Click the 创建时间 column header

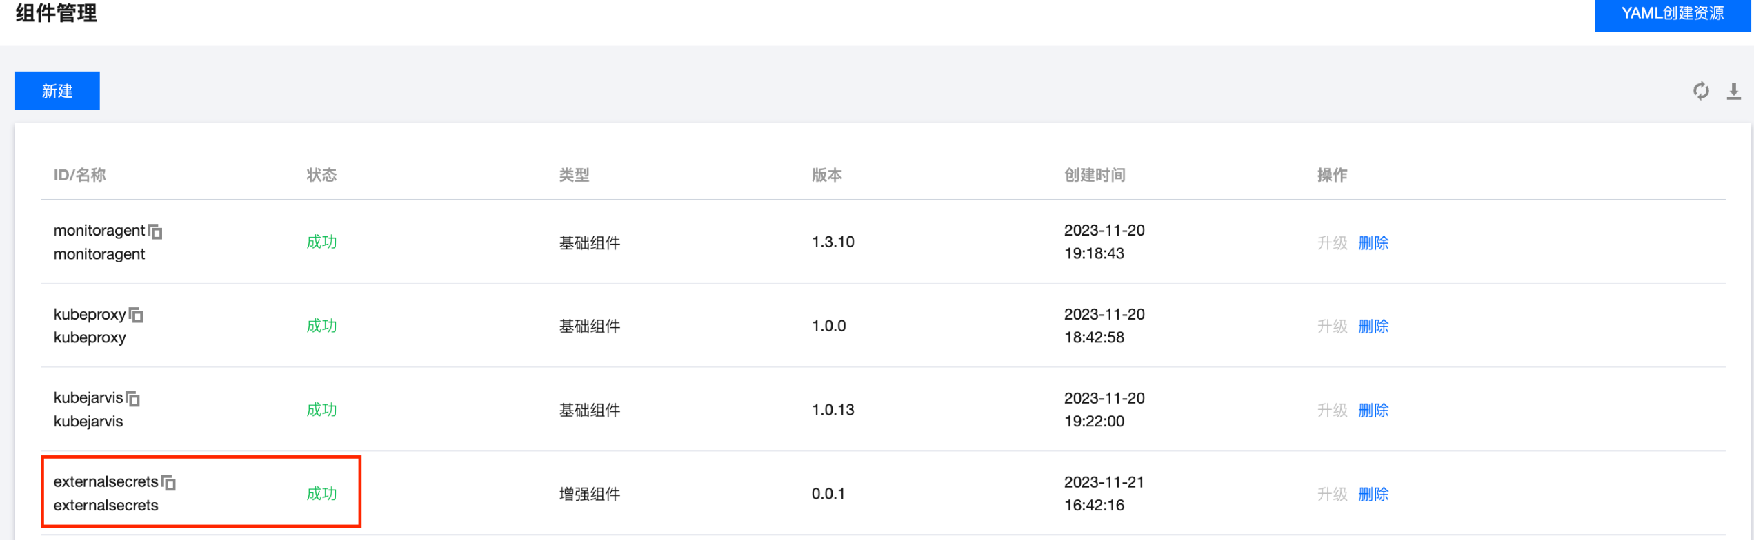click(1095, 175)
